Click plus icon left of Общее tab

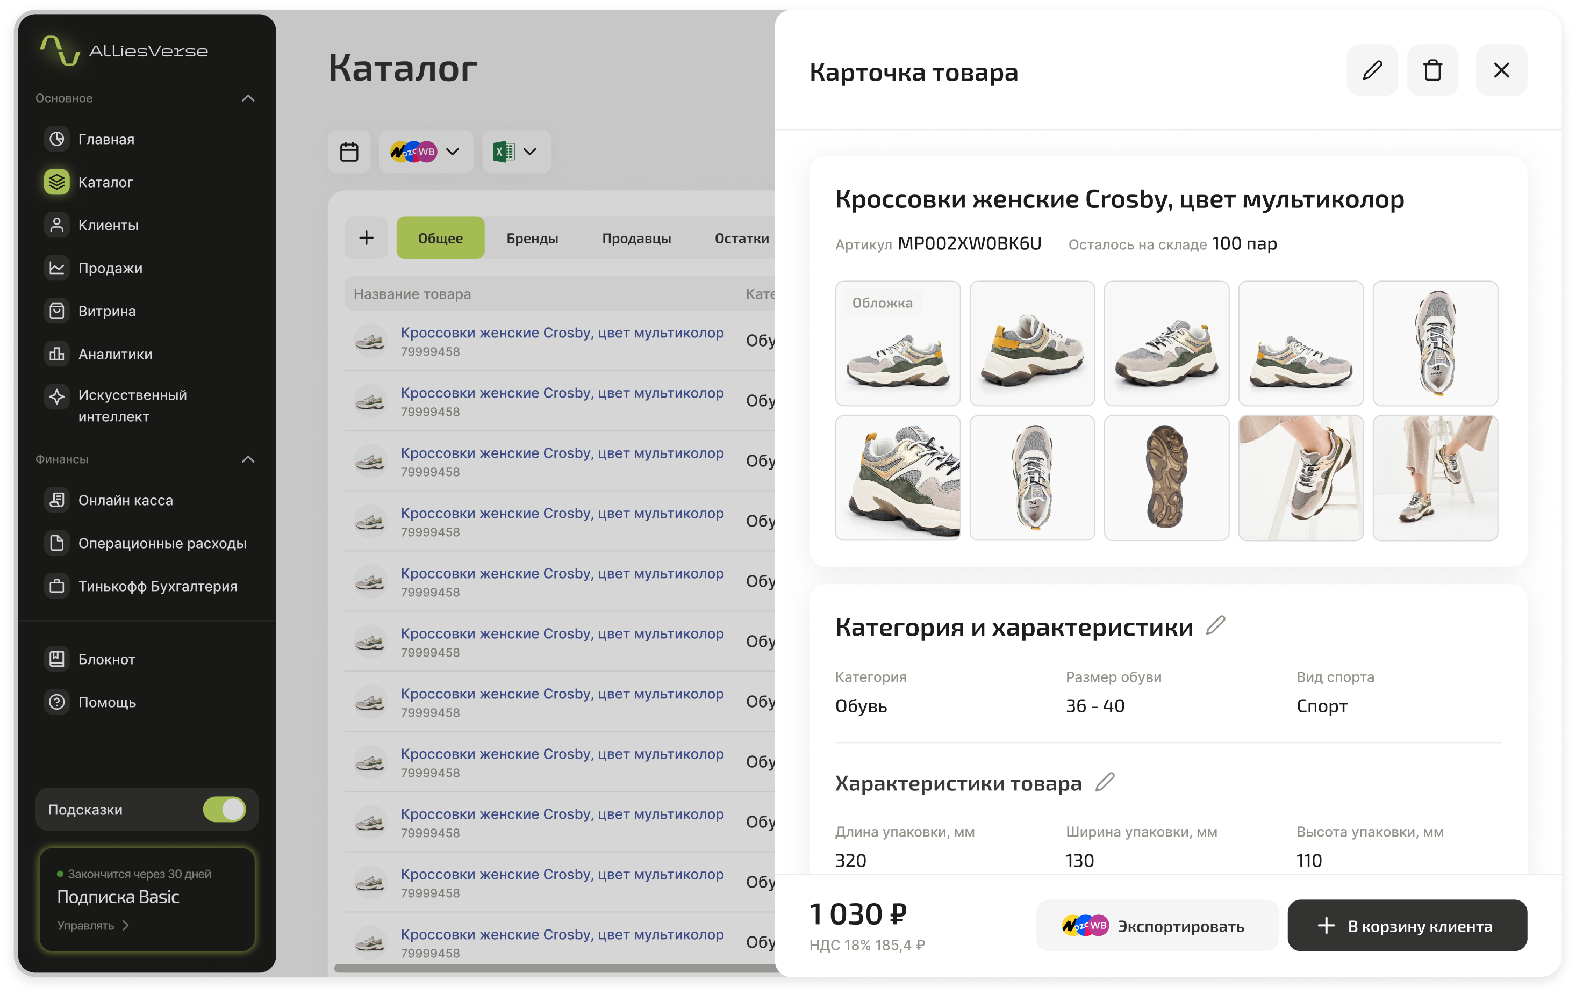(x=367, y=237)
